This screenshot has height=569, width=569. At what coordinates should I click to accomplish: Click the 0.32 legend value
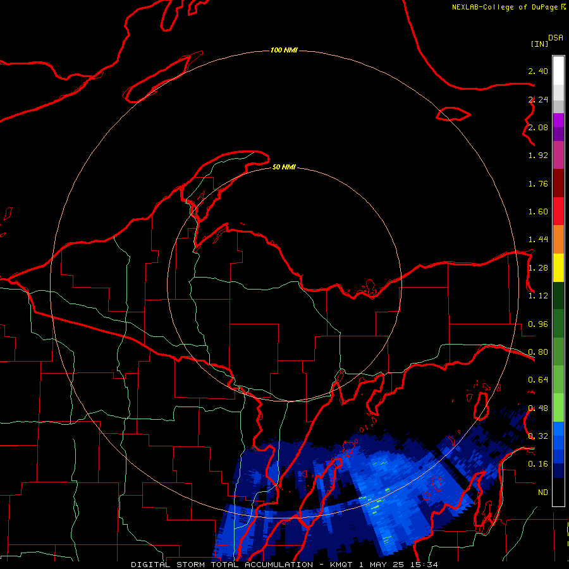538,436
